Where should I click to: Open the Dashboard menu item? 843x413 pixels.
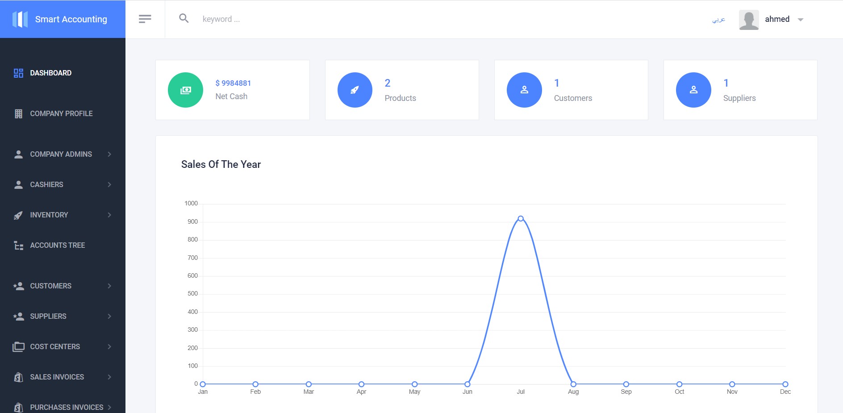[50, 73]
